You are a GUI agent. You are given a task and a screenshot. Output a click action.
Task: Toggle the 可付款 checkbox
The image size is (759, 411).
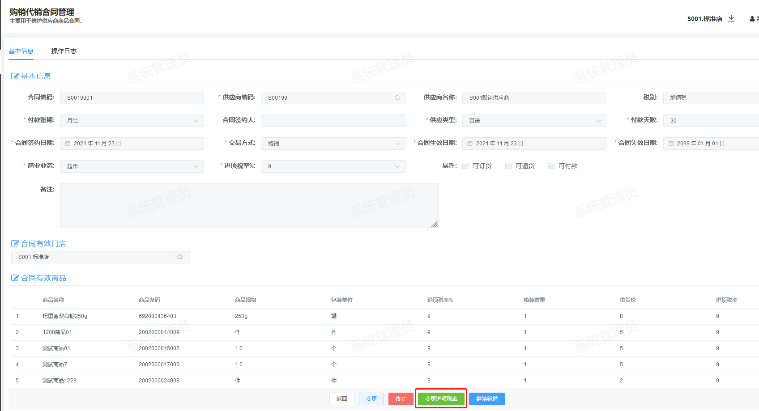(551, 166)
